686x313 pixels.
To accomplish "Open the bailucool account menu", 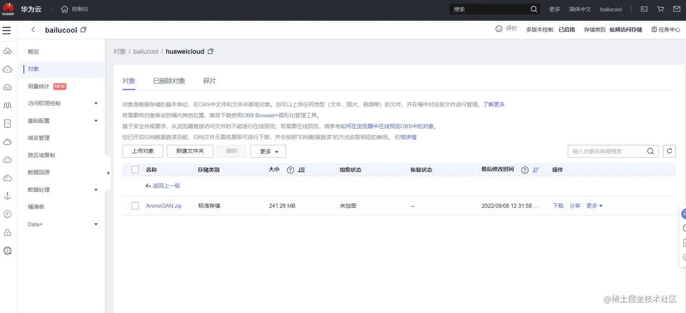I will tap(611, 9).
